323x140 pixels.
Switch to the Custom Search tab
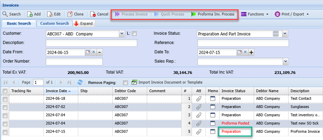click(54, 23)
